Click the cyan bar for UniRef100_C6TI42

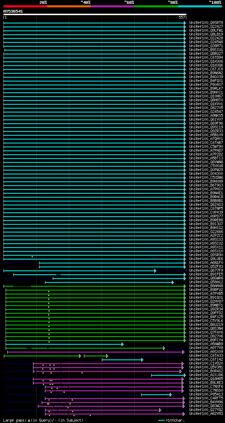coord(123,360)
